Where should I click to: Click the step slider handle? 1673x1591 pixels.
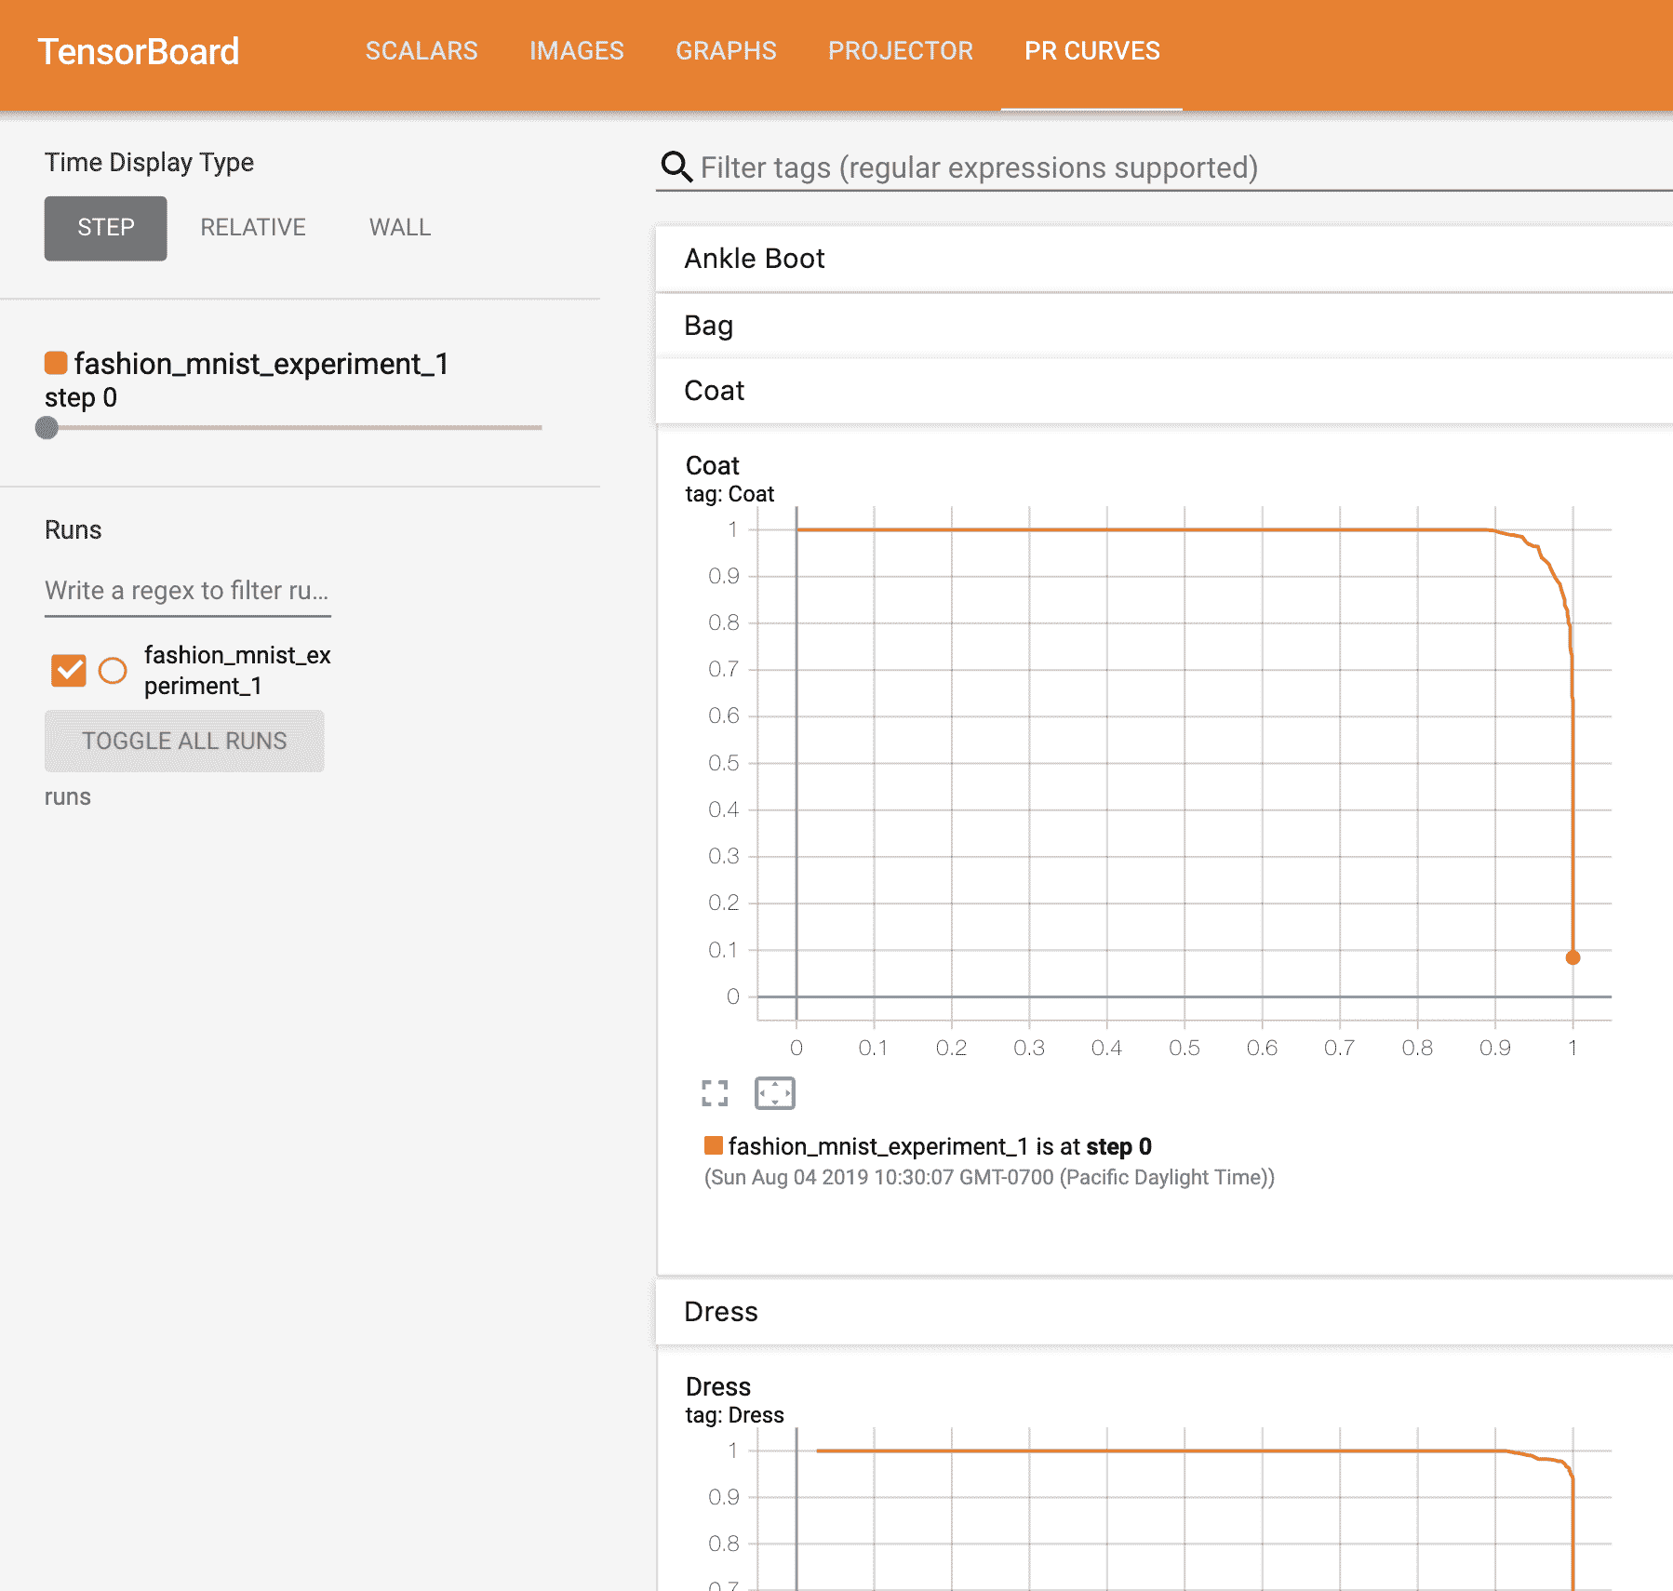(47, 429)
